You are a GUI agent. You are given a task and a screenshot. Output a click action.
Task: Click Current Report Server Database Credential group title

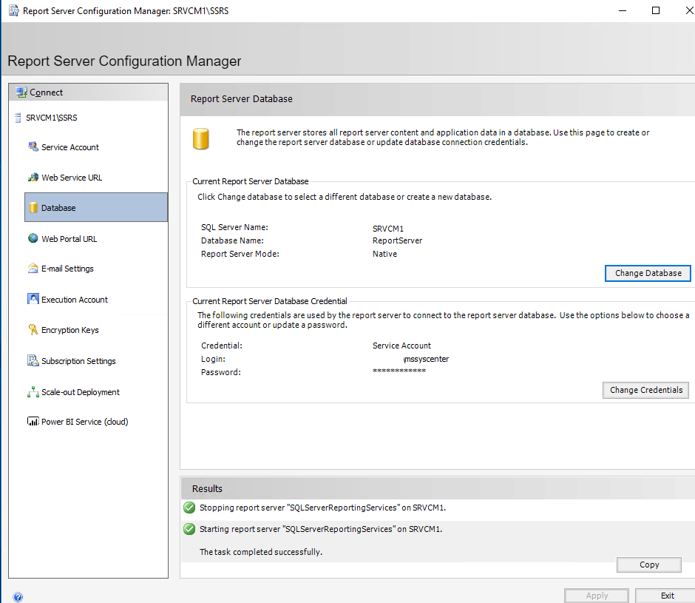269,301
